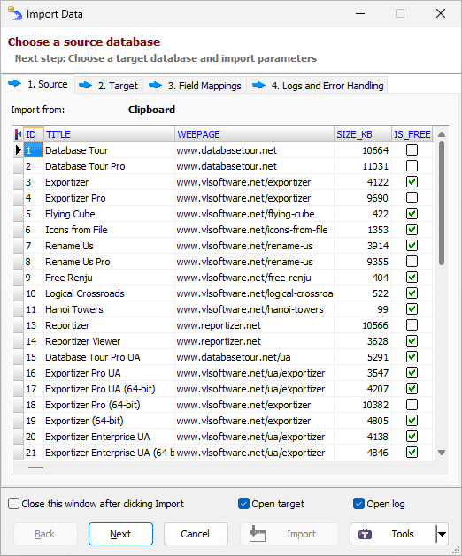Click the ID column header
Viewport: 462px width, 556px height.
pos(34,134)
